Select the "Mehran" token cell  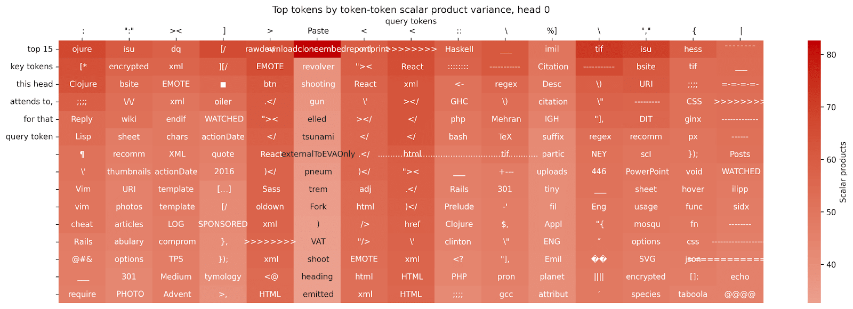click(506, 119)
